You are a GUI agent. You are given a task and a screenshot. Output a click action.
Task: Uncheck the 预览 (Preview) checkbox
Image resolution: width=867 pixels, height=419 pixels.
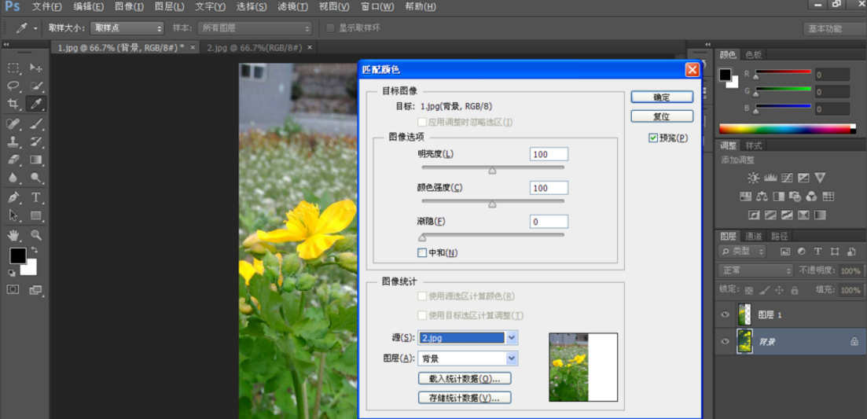click(x=653, y=138)
